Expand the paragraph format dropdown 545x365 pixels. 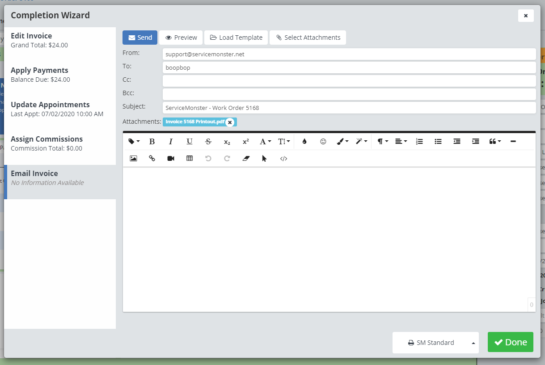click(x=382, y=142)
